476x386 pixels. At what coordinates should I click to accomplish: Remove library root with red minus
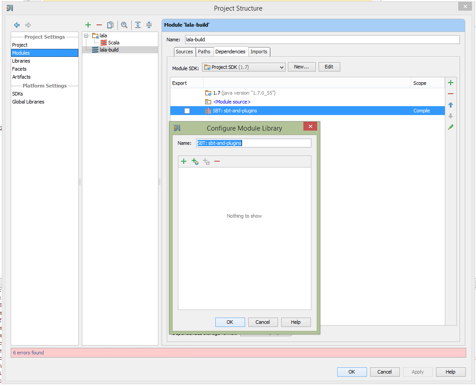coord(217,161)
